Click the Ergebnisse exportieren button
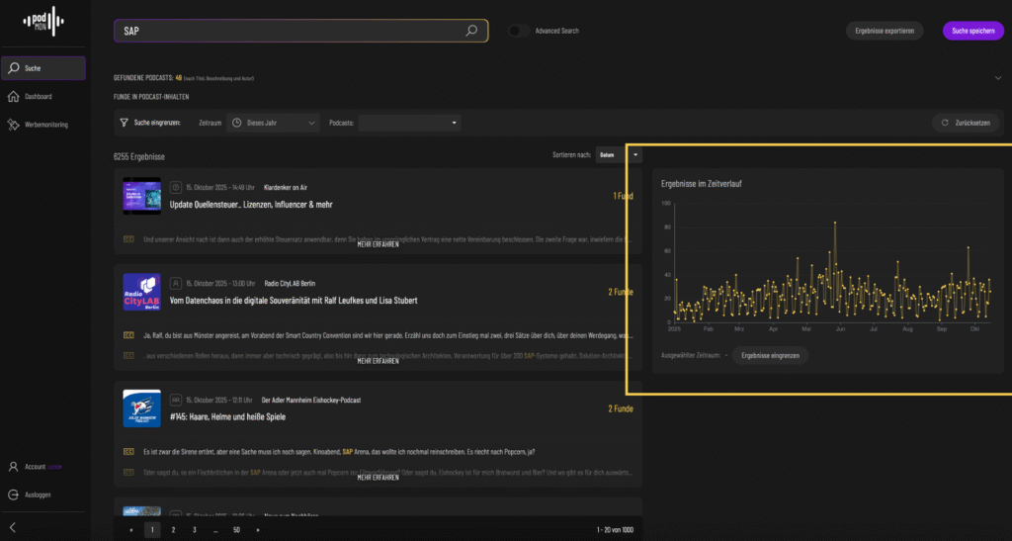Image resolution: width=1012 pixels, height=541 pixels. point(885,31)
